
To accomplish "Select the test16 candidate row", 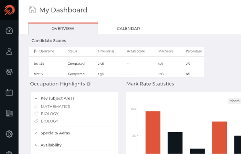I will pyautogui.click(x=116, y=74).
